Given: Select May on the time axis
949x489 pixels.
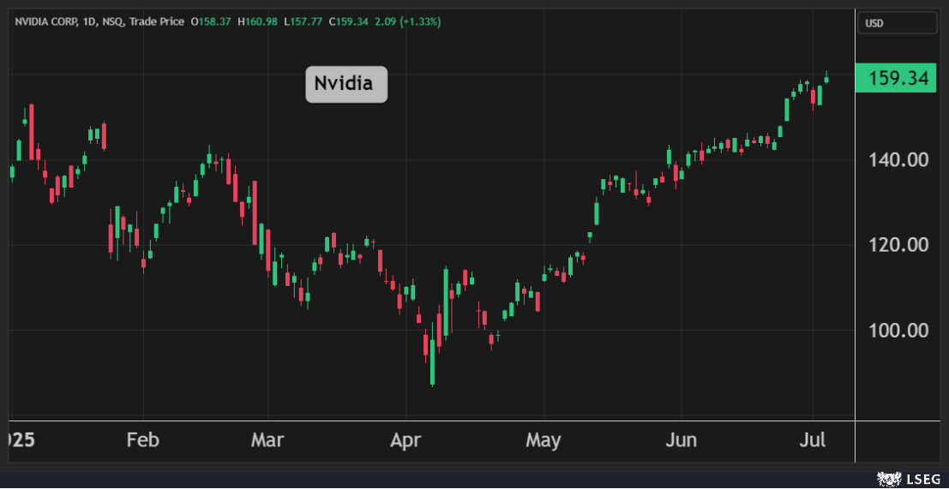Looking at the screenshot, I should point(543,441).
